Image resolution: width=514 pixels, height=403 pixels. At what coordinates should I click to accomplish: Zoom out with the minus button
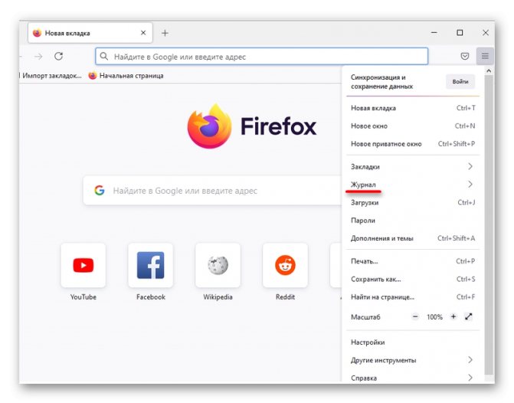coord(415,316)
